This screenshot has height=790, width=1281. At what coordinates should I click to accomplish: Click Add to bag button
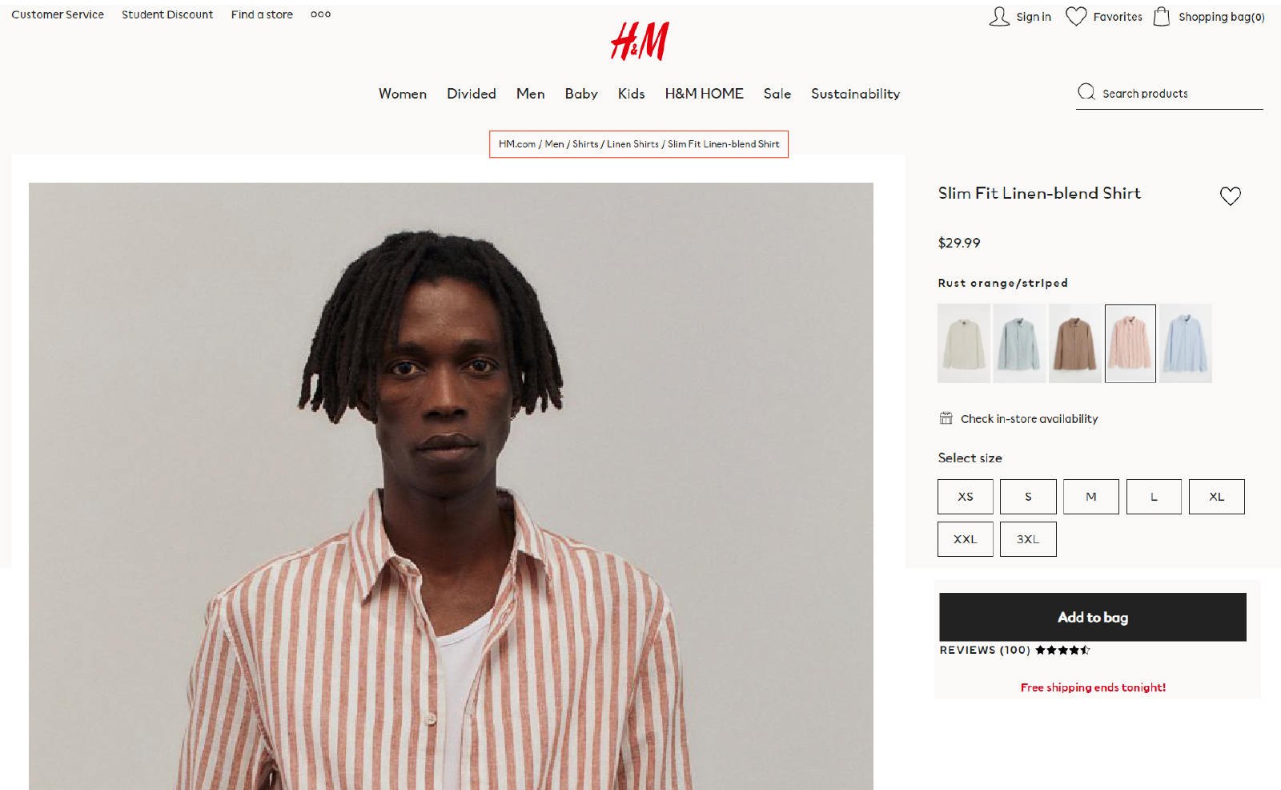click(x=1093, y=617)
